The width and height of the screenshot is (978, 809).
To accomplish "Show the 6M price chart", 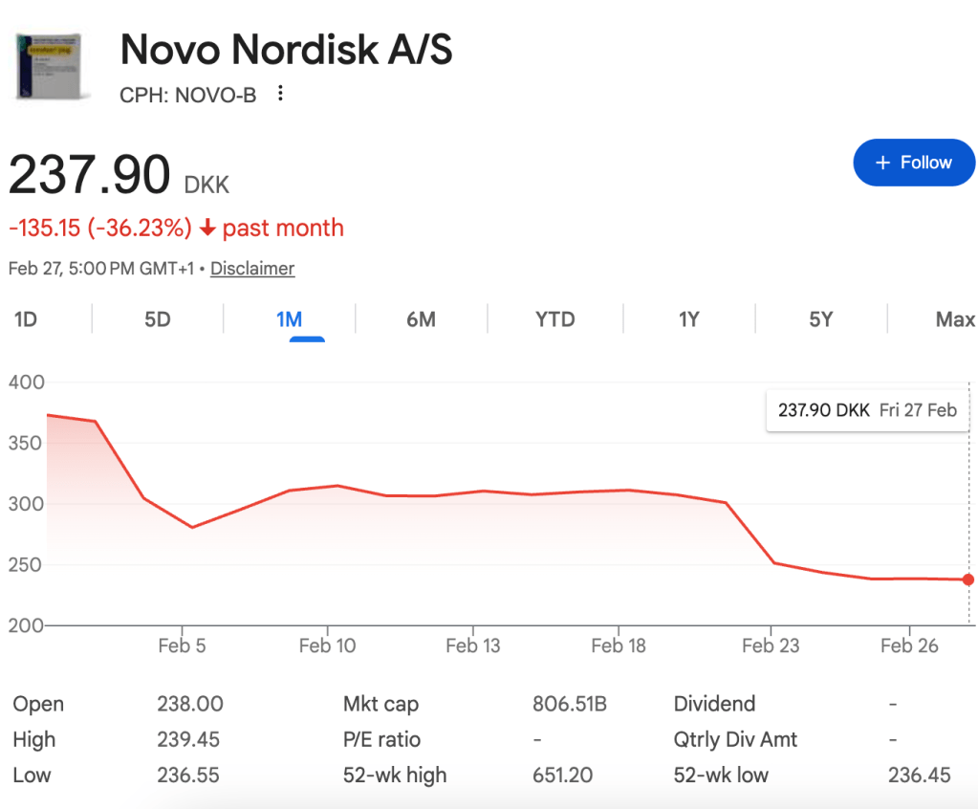I will click(x=421, y=319).
